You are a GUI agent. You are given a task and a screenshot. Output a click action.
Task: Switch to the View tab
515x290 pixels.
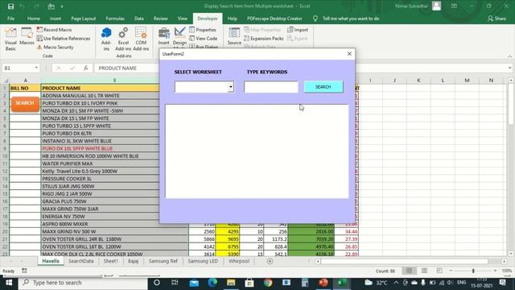coord(183,19)
